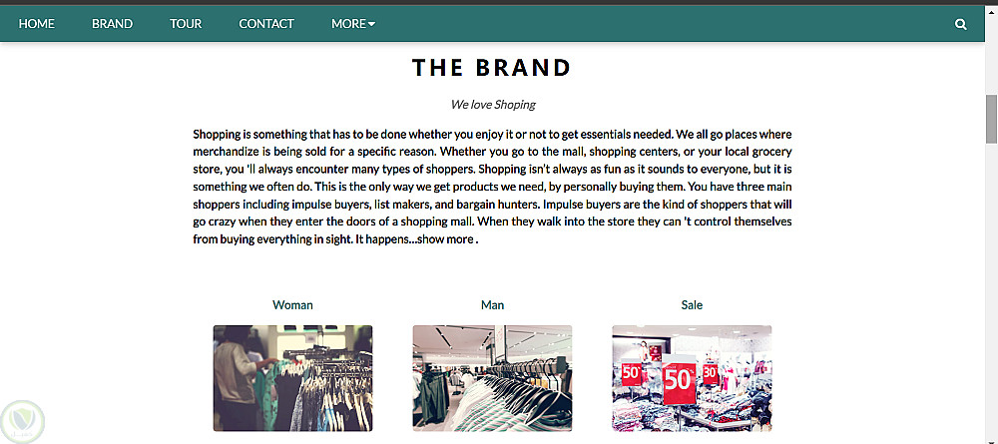Viewport: 998px width, 444px height.
Task: Go to the HOME nav item
Action: (37, 24)
